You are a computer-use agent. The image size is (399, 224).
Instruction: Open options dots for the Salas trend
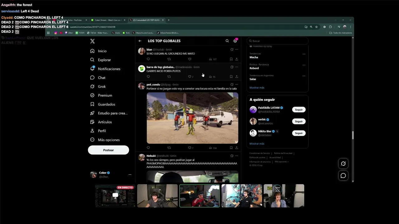(x=304, y=76)
